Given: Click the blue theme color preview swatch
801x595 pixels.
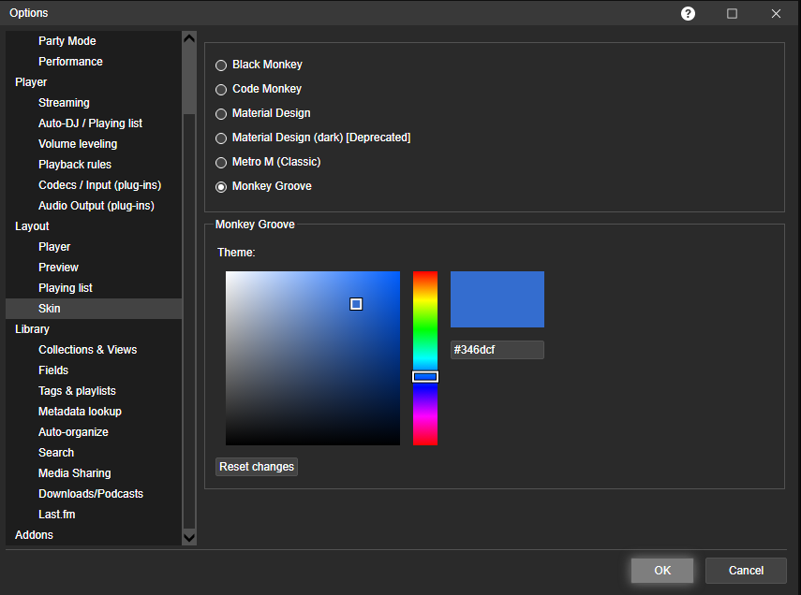Looking at the screenshot, I should tap(497, 299).
